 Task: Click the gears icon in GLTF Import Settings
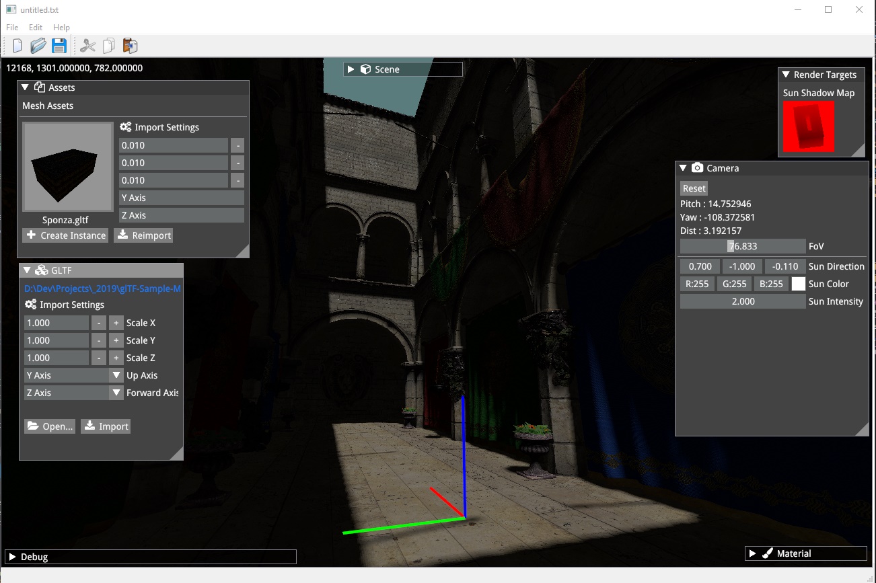(x=30, y=305)
